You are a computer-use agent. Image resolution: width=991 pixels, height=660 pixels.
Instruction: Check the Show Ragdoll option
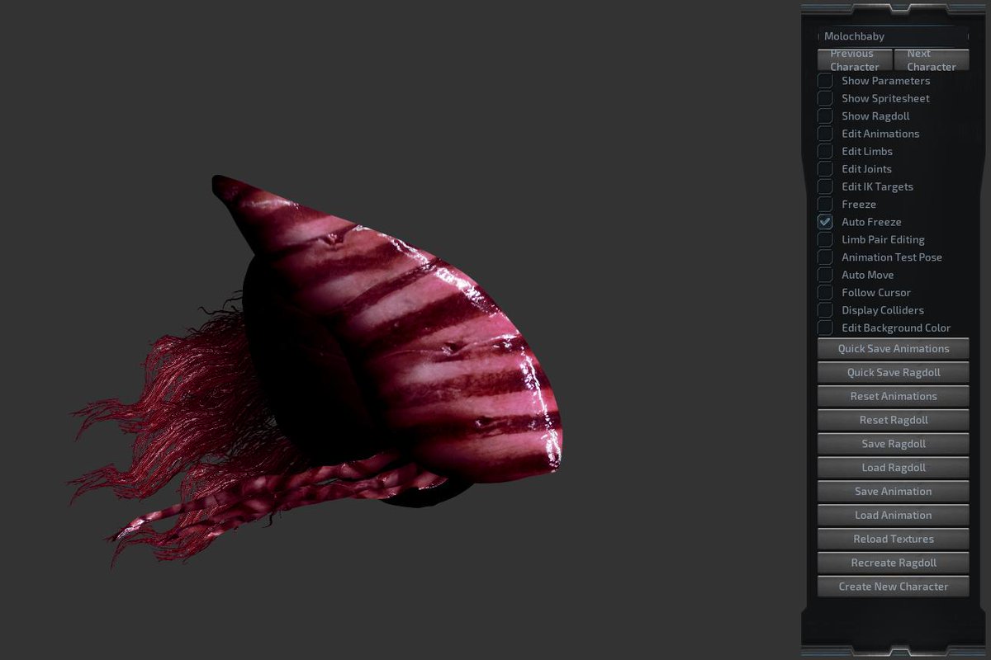click(825, 116)
